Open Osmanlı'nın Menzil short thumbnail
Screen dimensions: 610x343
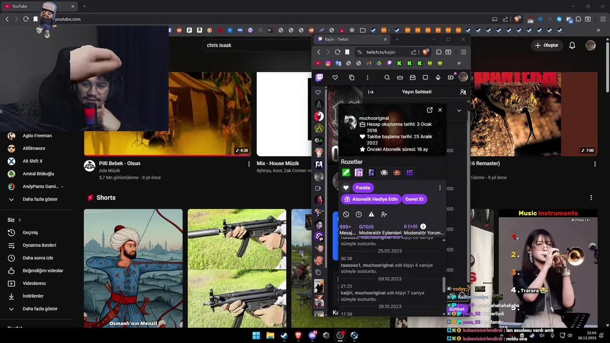click(133, 268)
